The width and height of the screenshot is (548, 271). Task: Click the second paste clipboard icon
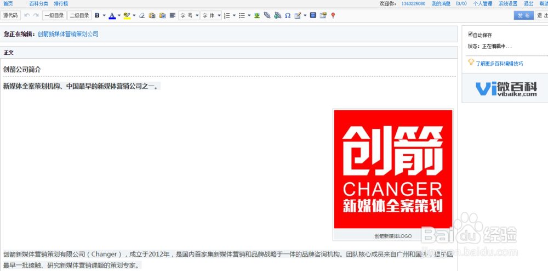click(x=162, y=15)
